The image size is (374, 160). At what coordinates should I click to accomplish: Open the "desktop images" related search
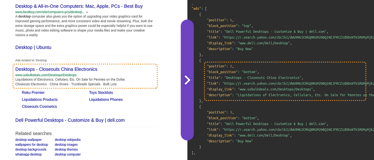66,144
